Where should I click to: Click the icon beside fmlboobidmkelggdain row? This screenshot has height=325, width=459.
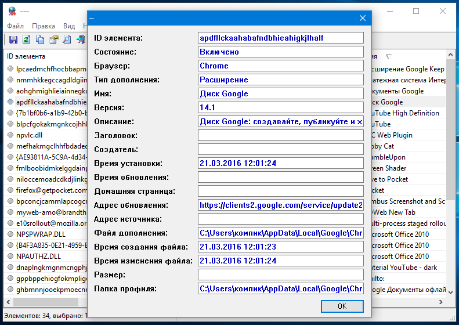tap(10, 168)
